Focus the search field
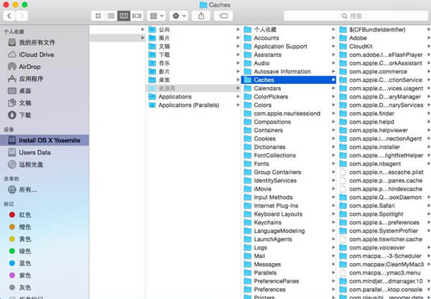 [356, 16]
